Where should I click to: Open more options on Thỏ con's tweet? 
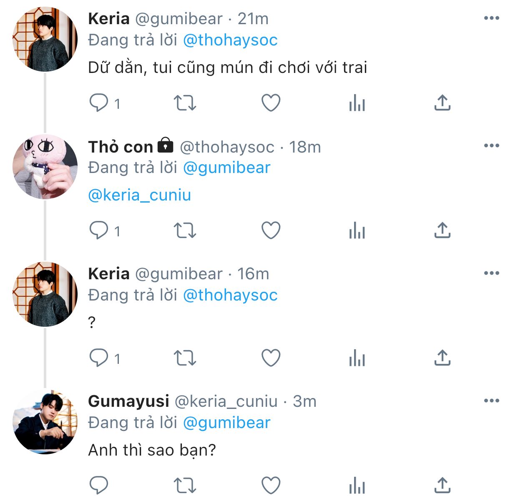(x=492, y=145)
